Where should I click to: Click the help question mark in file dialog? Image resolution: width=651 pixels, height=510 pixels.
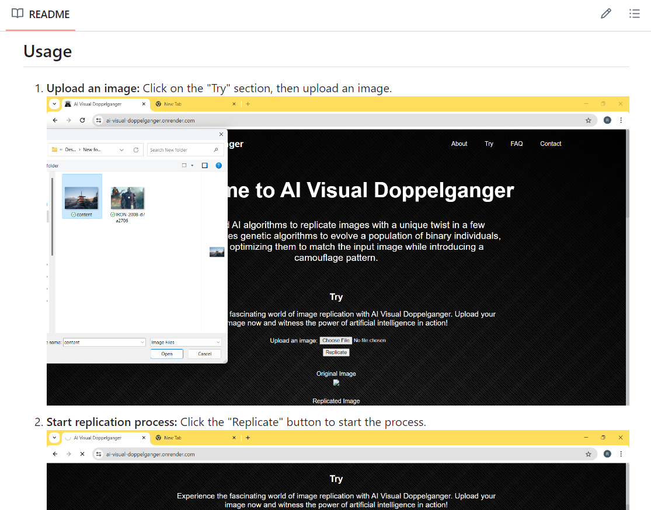pos(218,166)
